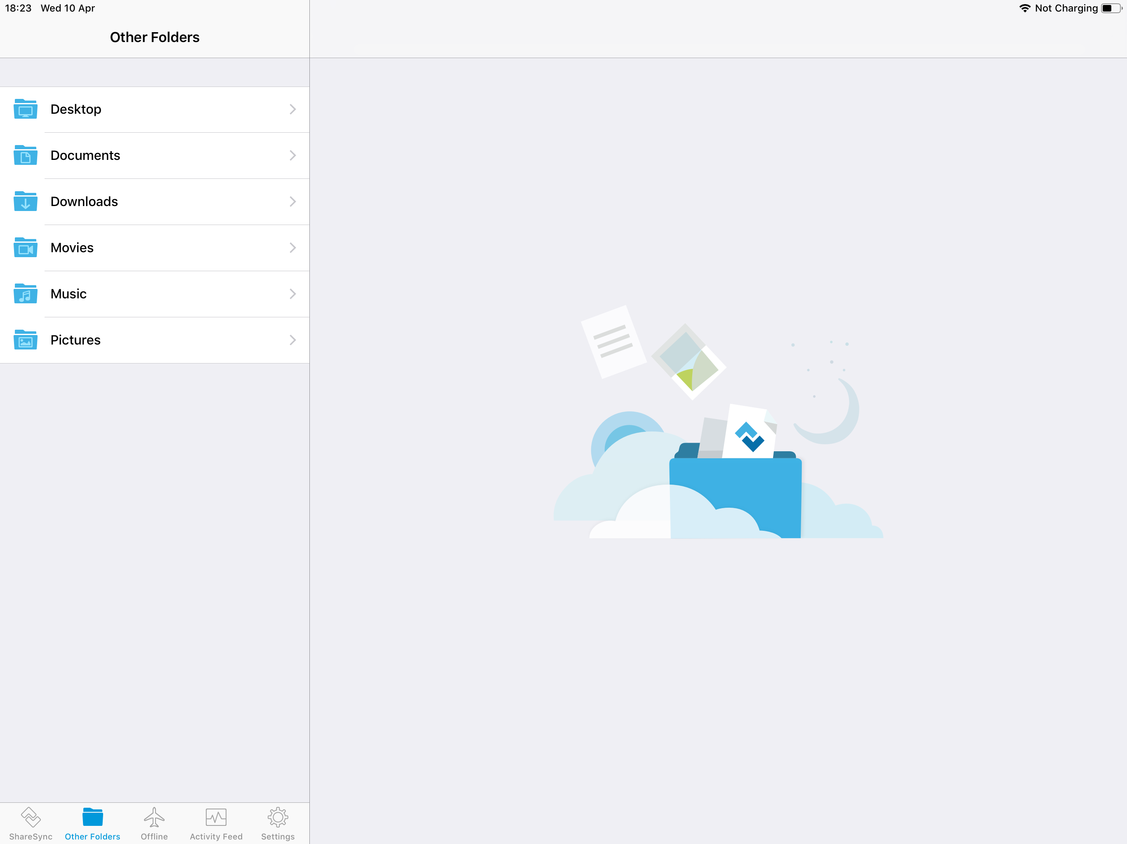Tap the 18:23 clock in status bar
This screenshot has height=844, width=1127.
[x=18, y=8]
